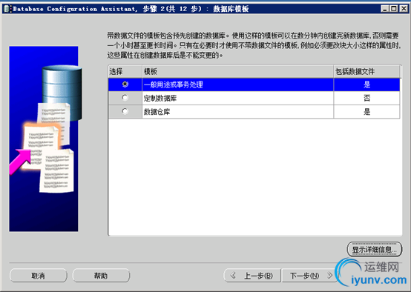
Task: Click the 数据仓库 template name
Action: [x=157, y=112]
